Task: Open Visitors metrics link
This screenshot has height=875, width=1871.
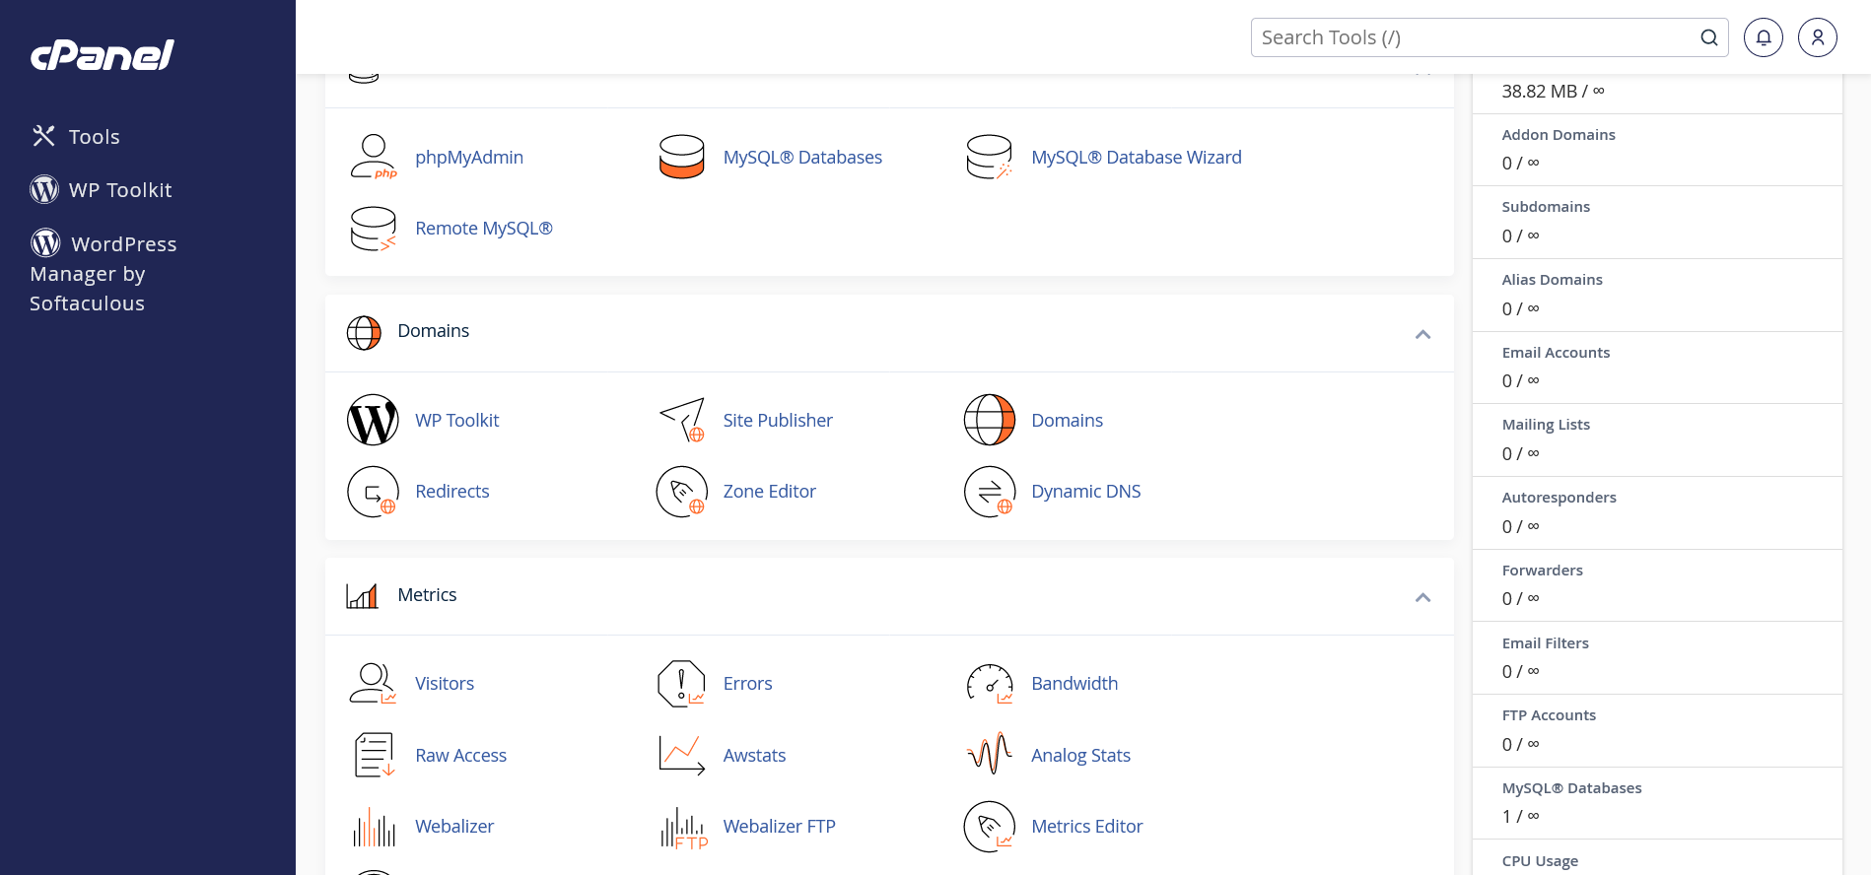Action: pyautogui.click(x=445, y=684)
